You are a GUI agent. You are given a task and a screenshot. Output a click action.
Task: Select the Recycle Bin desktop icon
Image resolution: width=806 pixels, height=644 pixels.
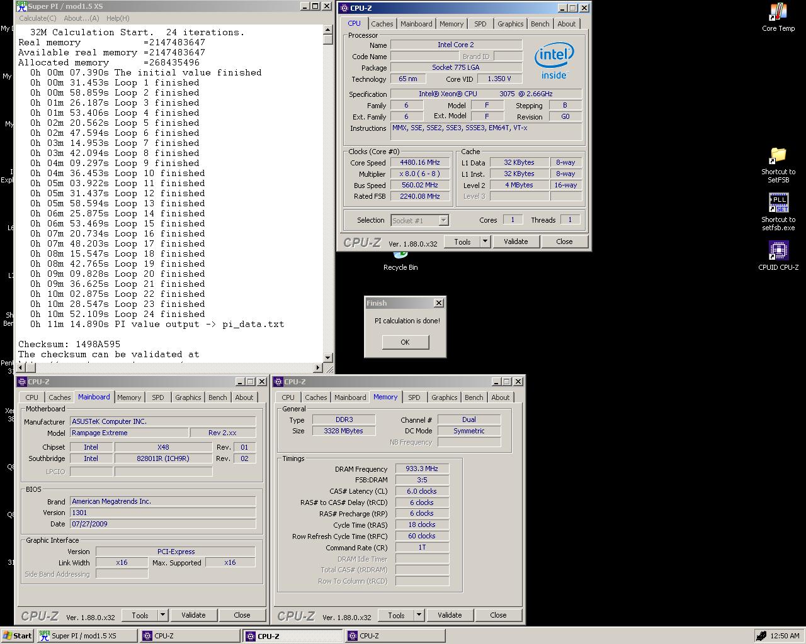[400, 261]
